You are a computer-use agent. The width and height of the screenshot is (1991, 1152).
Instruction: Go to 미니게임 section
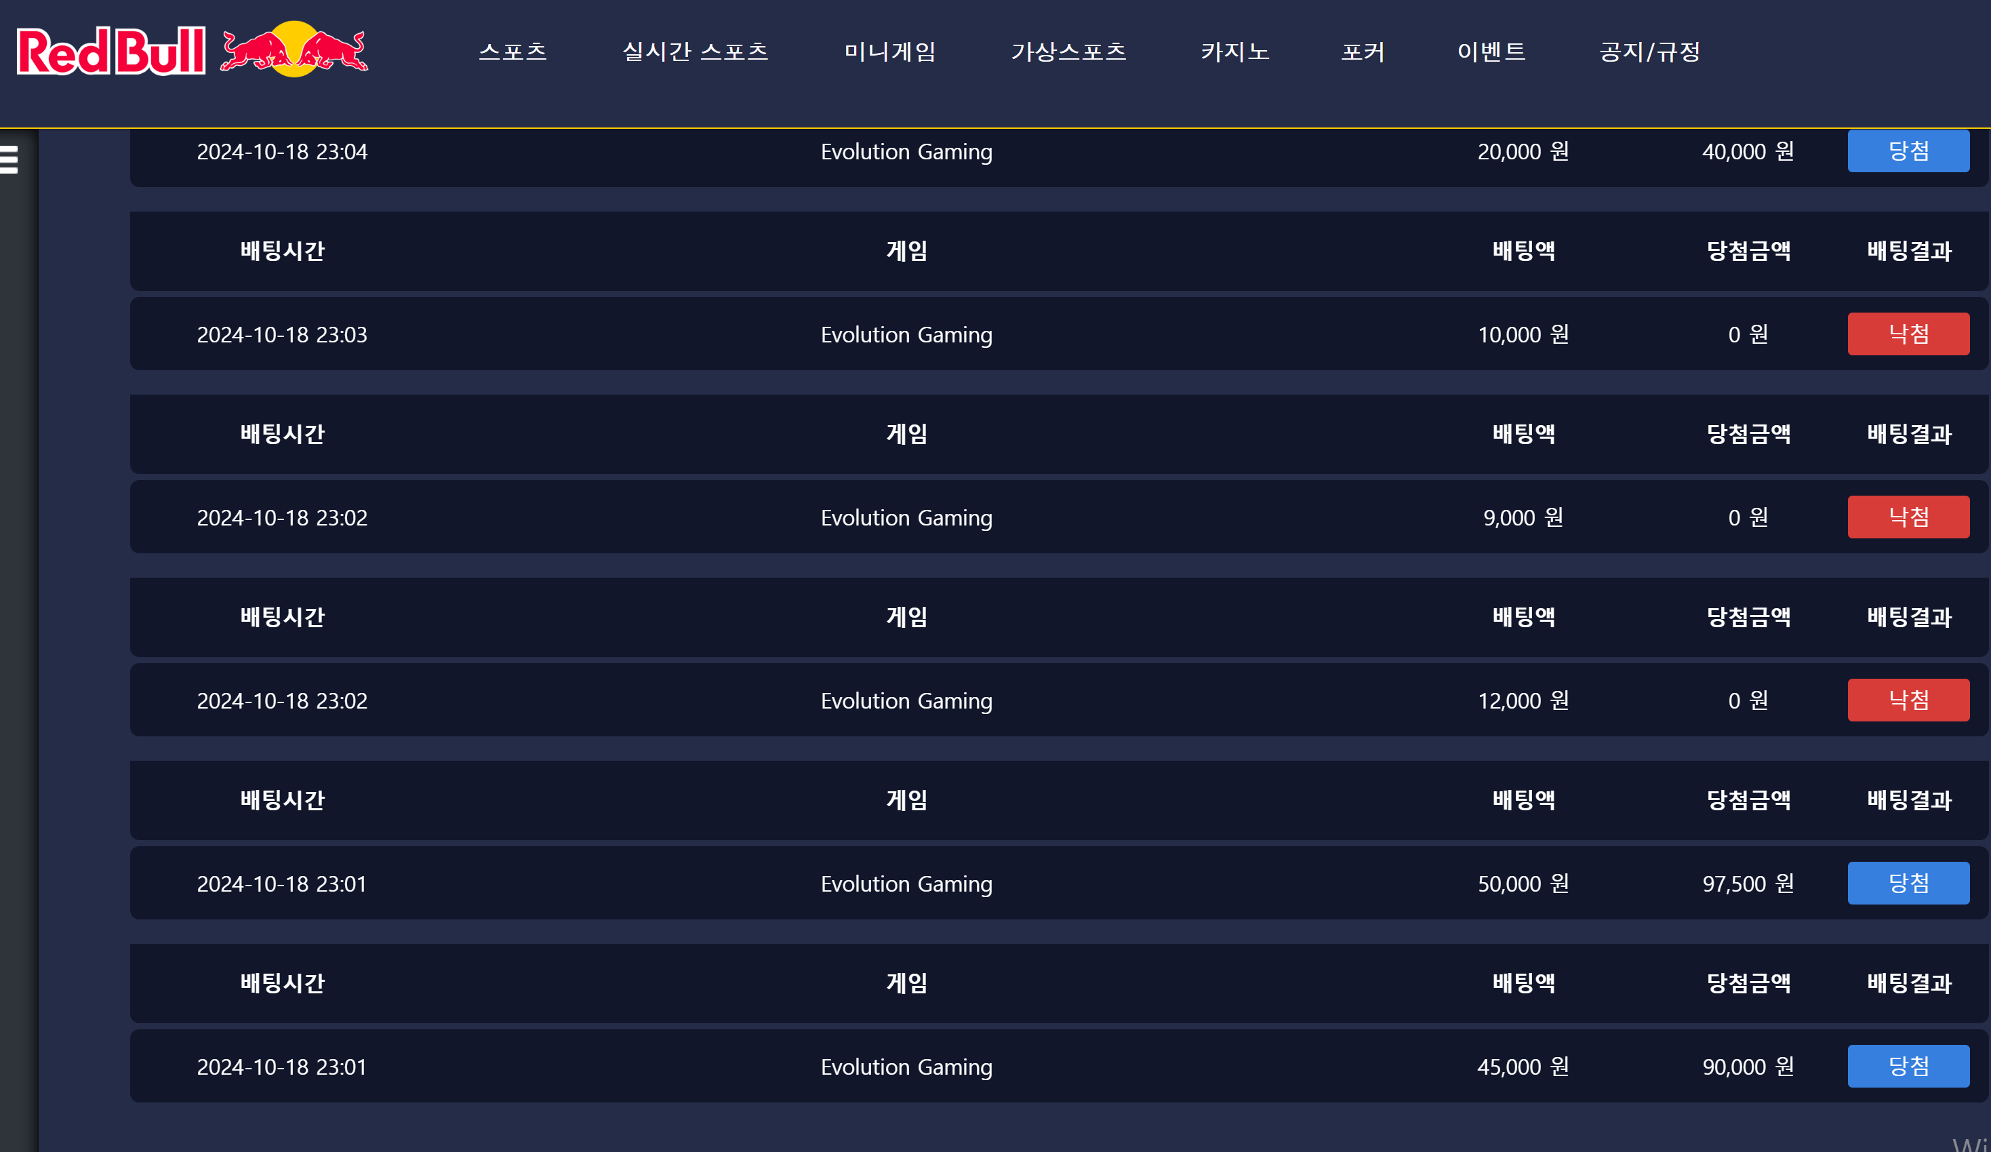[889, 52]
